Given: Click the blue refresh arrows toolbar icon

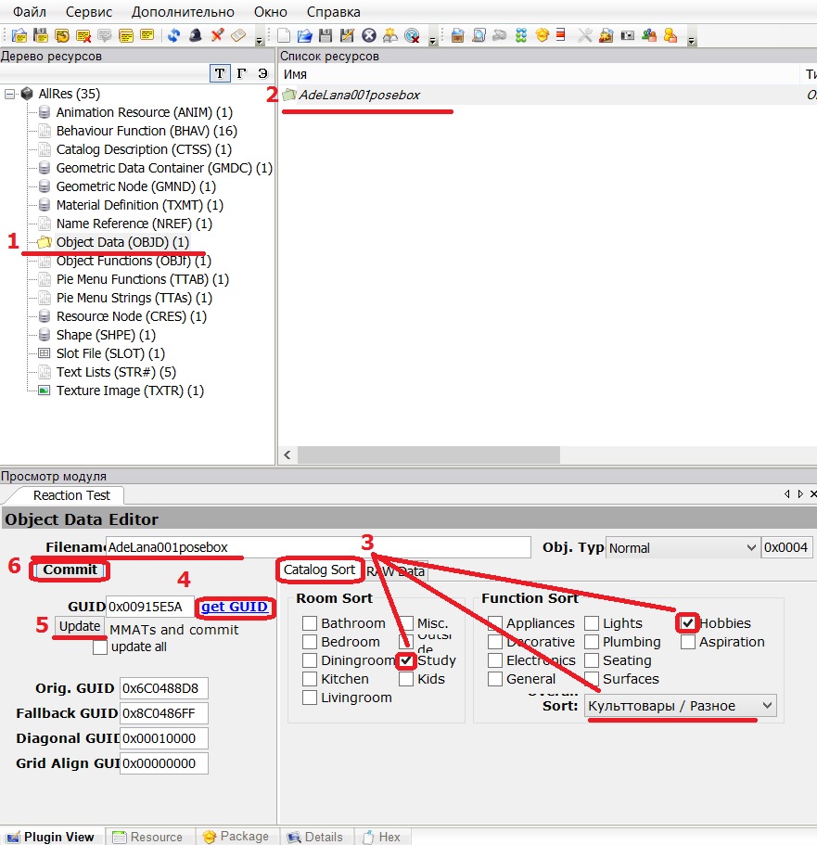Looking at the screenshot, I should [173, 36].
